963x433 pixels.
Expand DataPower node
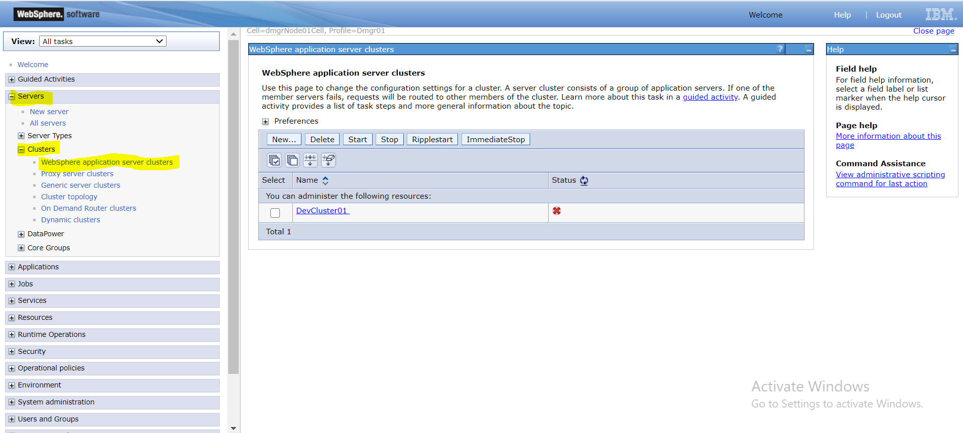pyautogui.click(x=21, y=234)
